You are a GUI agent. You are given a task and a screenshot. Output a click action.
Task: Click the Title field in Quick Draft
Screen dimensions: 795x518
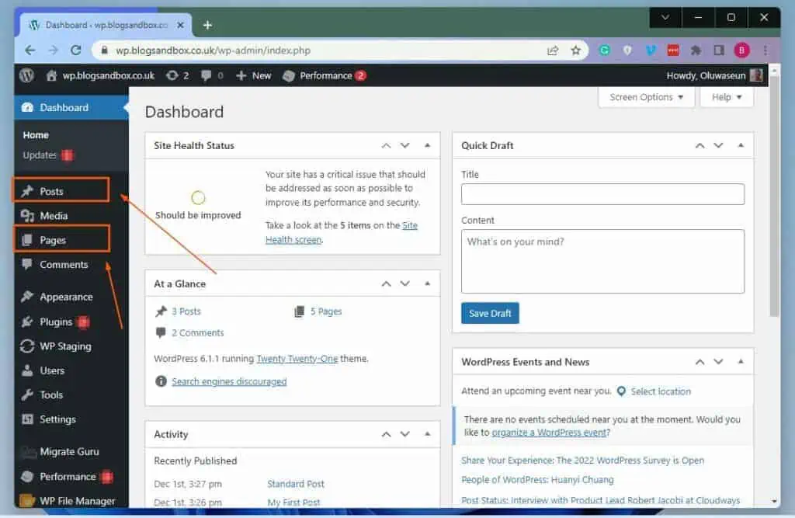pos(602,194)
